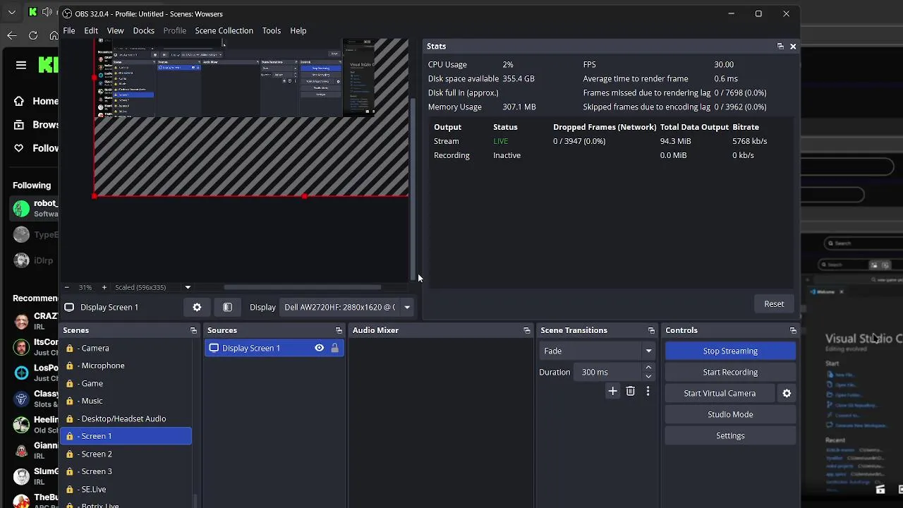Click the lock icon on Camera scene
The height and width of the screenshot is (508, 903).
pyautogui.click(x=70, y=348)
